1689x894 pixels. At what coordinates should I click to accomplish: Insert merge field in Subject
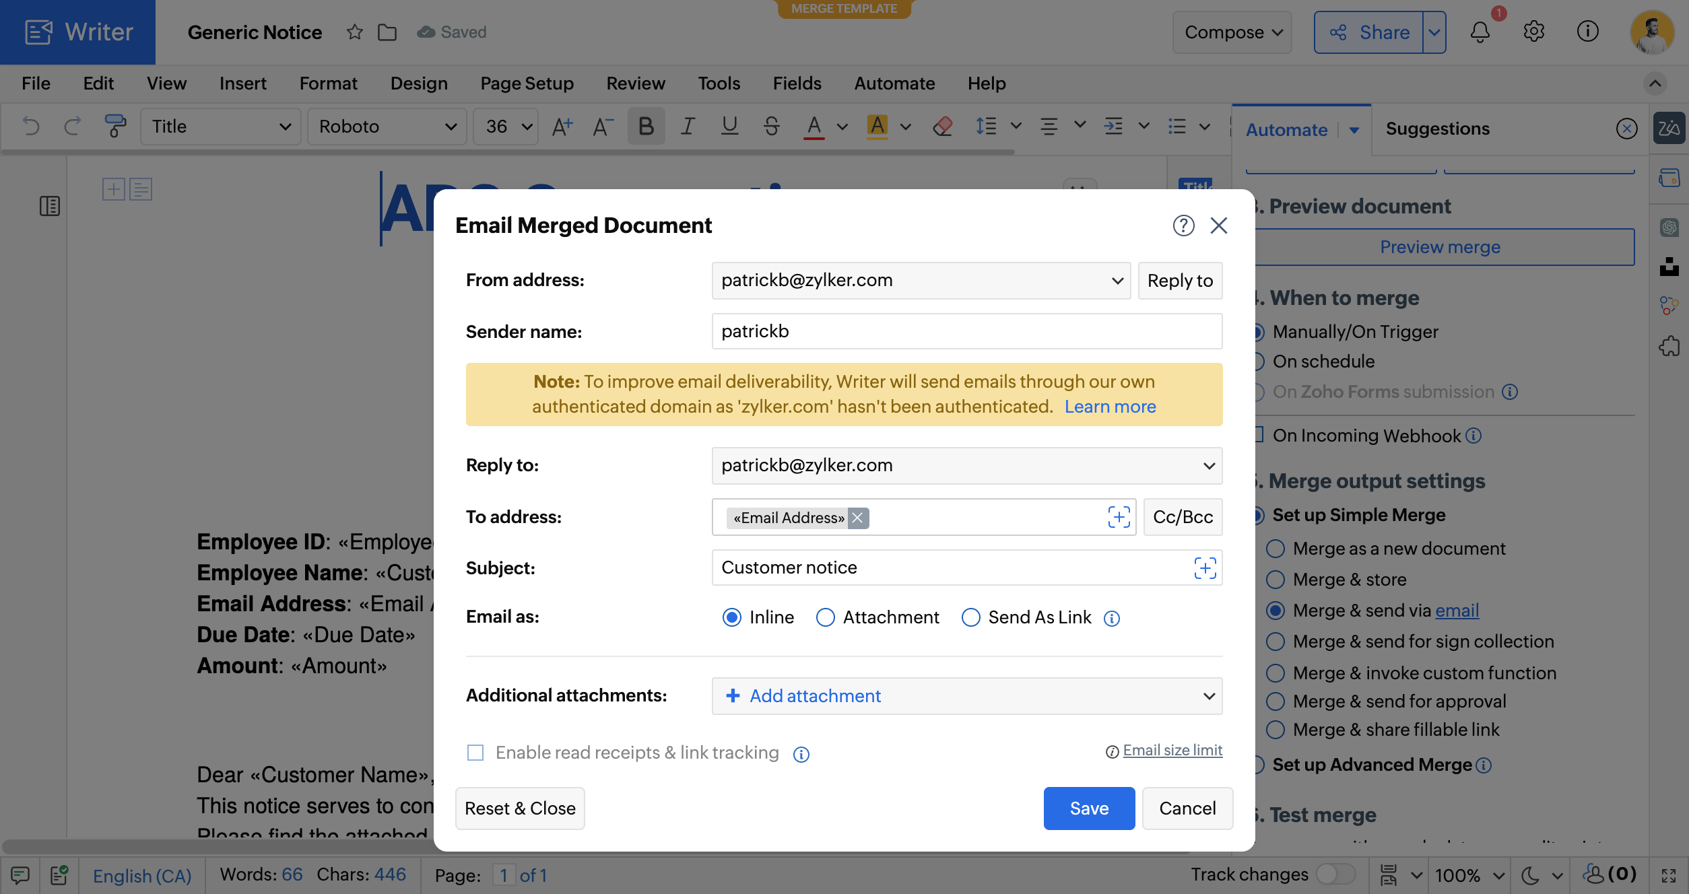tap(1205, 568)
